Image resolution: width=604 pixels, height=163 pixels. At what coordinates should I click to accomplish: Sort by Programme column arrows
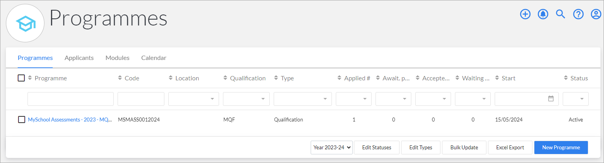pos(30,78)
